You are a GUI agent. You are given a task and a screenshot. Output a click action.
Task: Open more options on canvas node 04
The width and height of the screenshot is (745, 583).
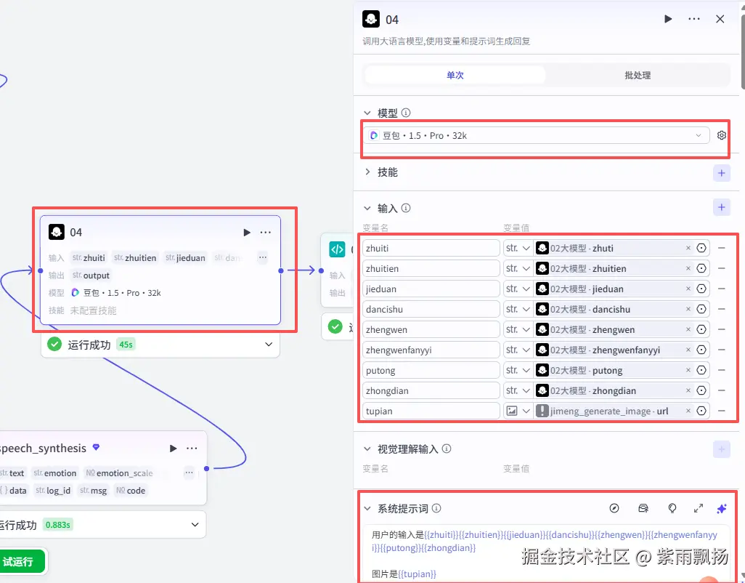[266, 232]
